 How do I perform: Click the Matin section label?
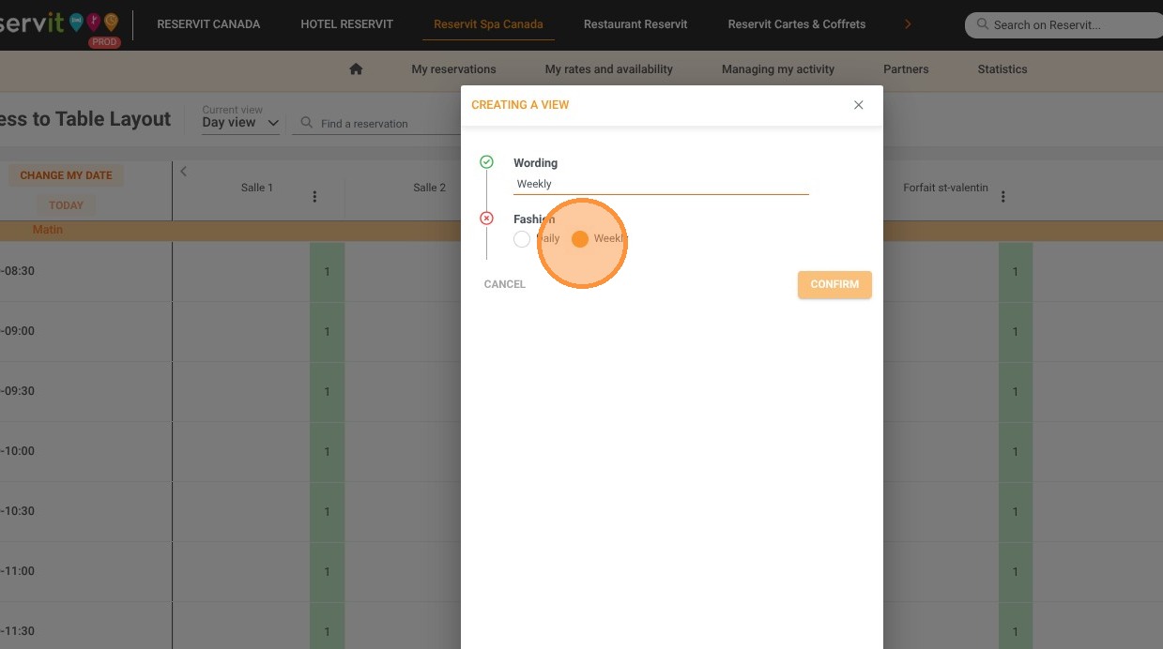(x=48, y=230)
